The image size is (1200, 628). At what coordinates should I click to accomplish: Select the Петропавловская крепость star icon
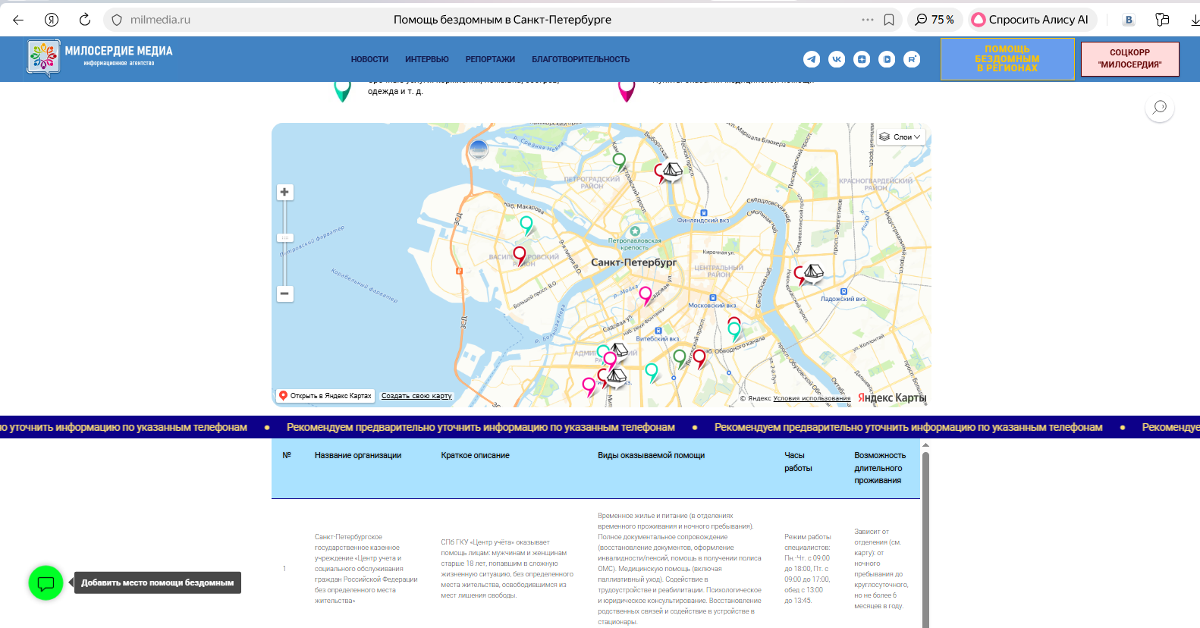[635, 231]
